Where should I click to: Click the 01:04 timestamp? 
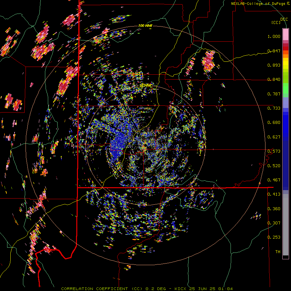coord(225,289)
